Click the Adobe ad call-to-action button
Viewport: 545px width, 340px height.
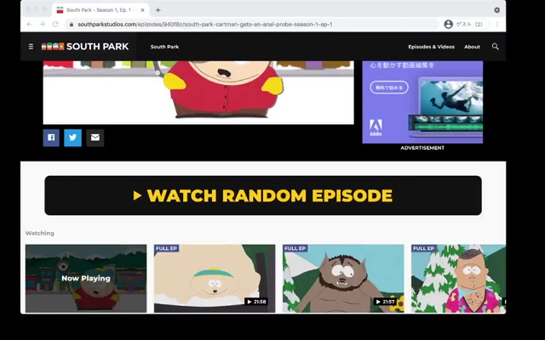click(x=389, y=88)
